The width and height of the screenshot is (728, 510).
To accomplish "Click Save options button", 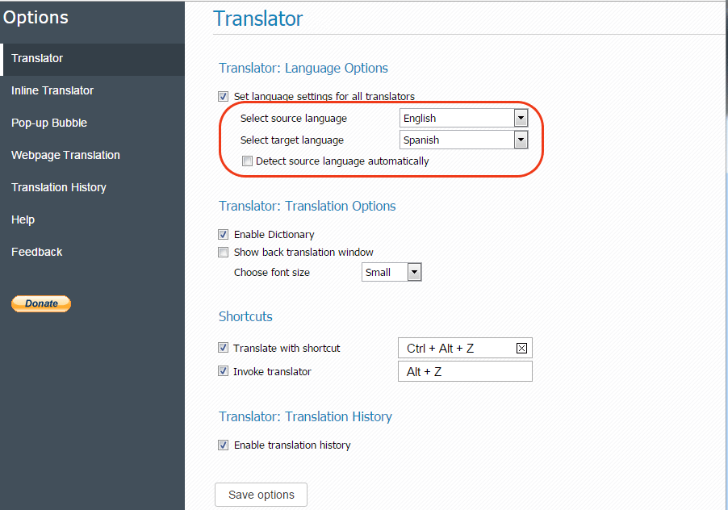I will pyautogui.click(x=261, y=495).
